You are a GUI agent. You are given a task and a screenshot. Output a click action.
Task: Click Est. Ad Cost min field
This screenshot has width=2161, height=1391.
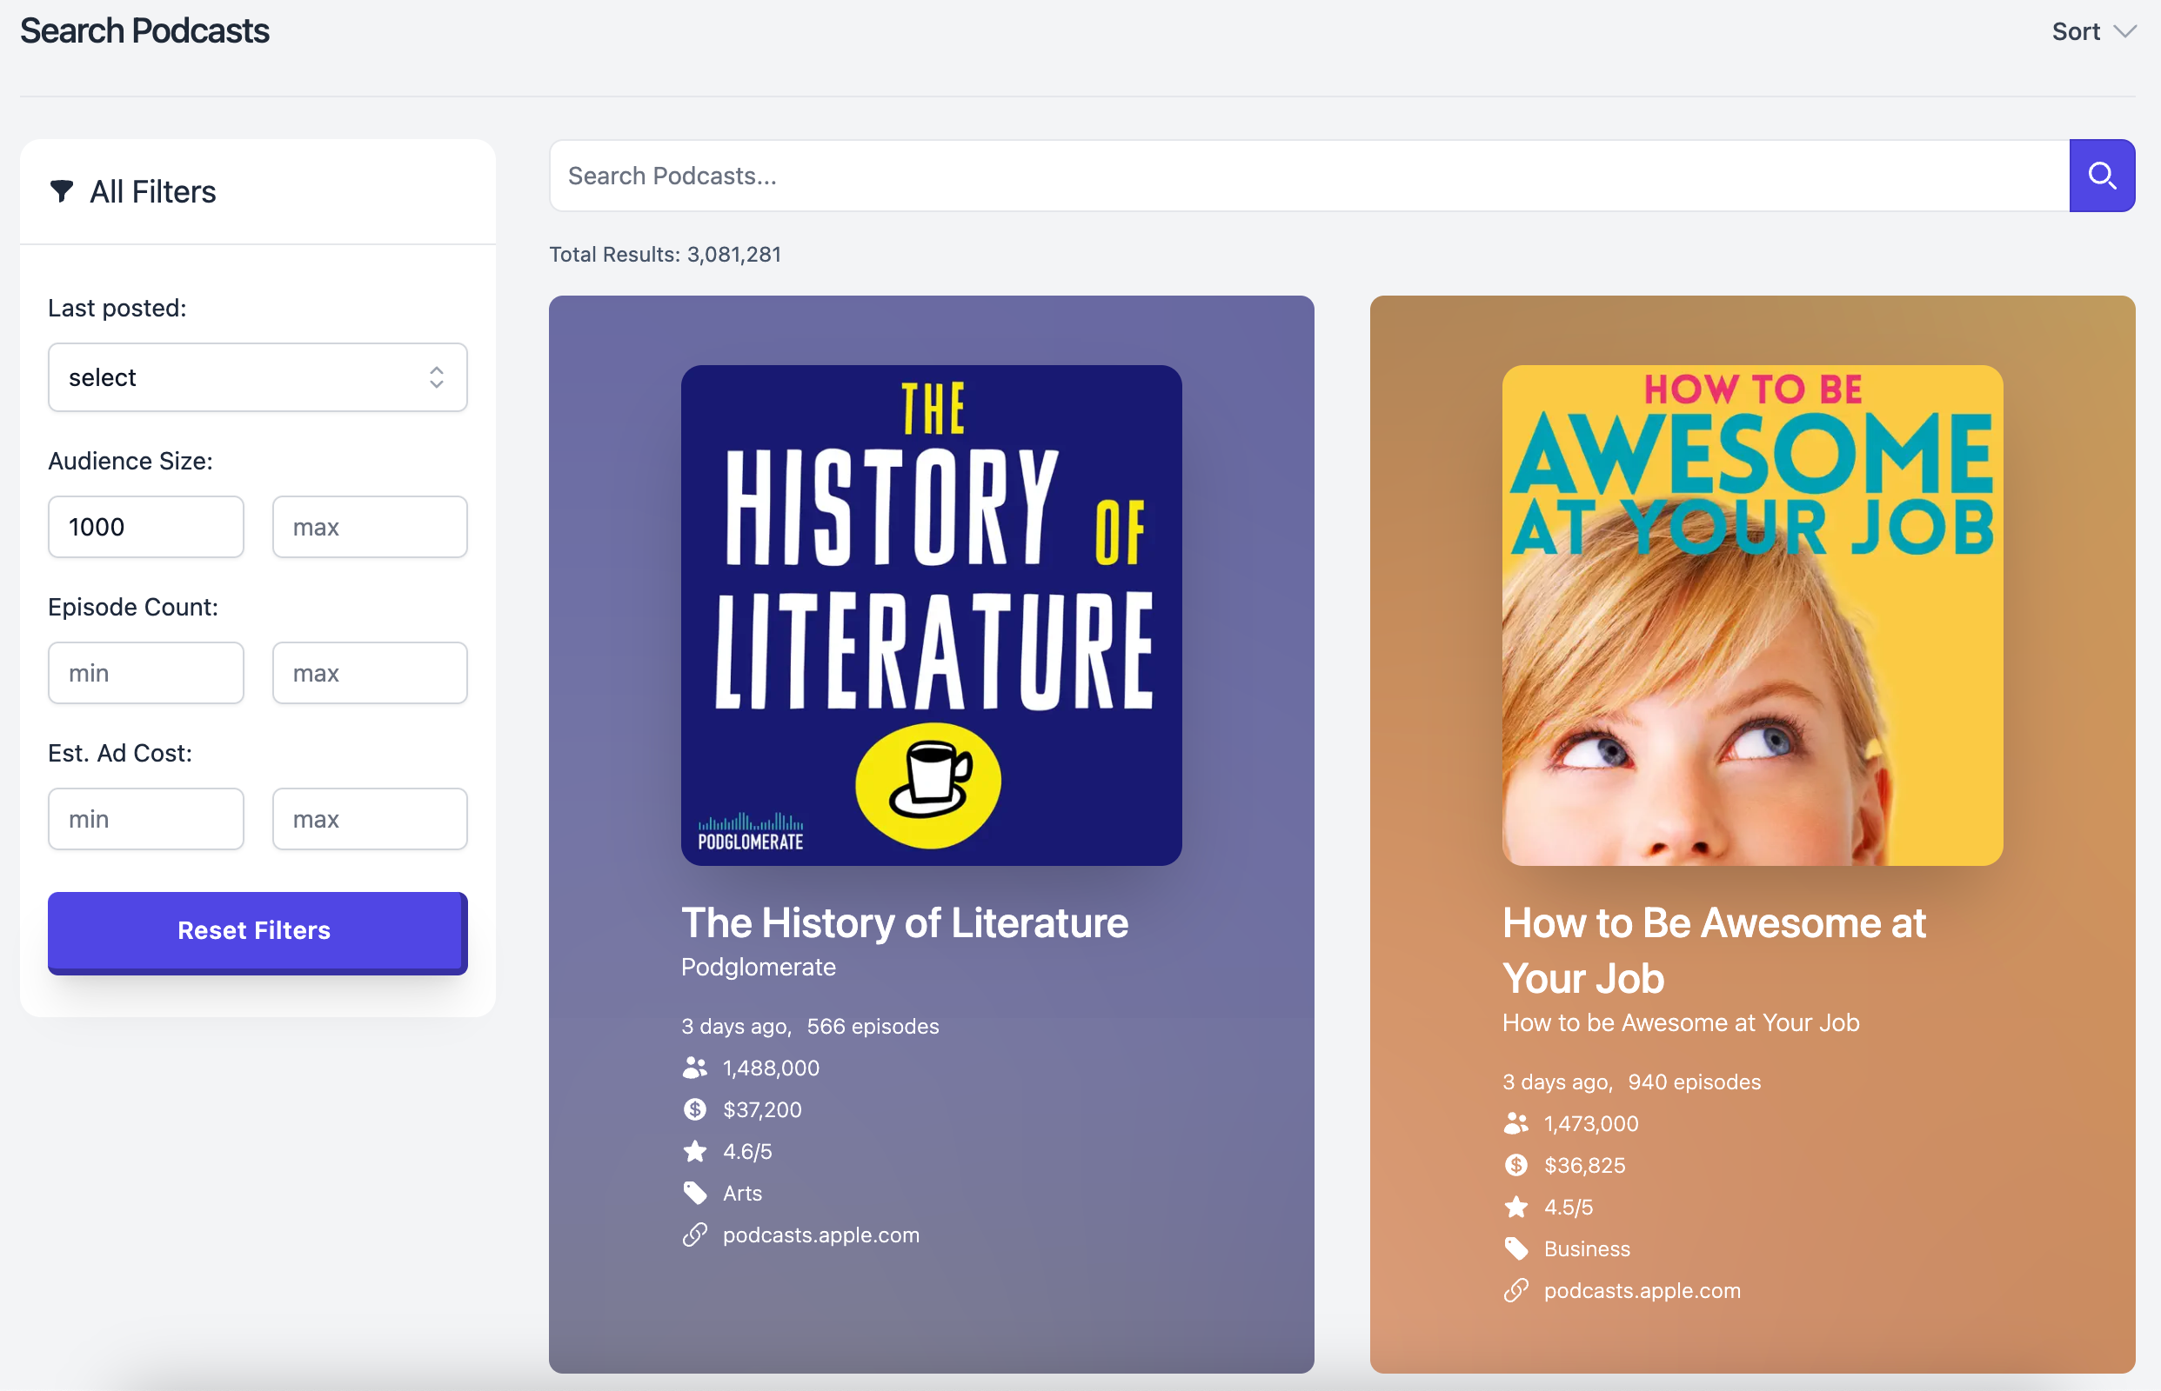tap(145, 819)
